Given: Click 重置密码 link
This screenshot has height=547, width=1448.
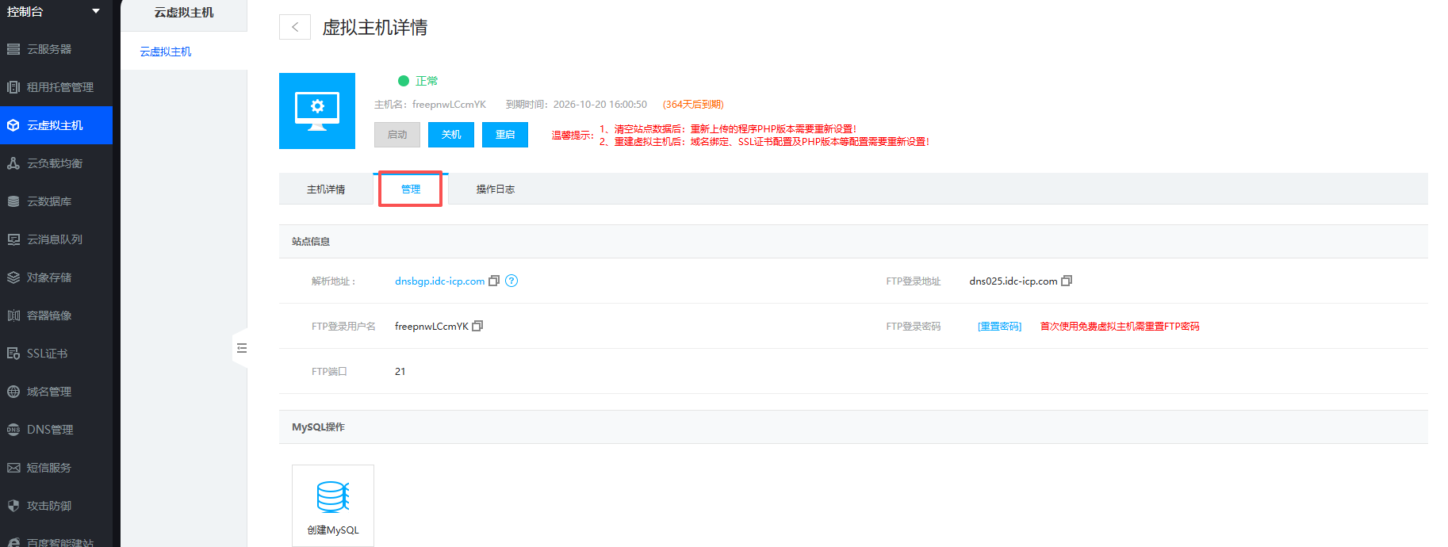Looking at the screenshot, I should 999,327.
